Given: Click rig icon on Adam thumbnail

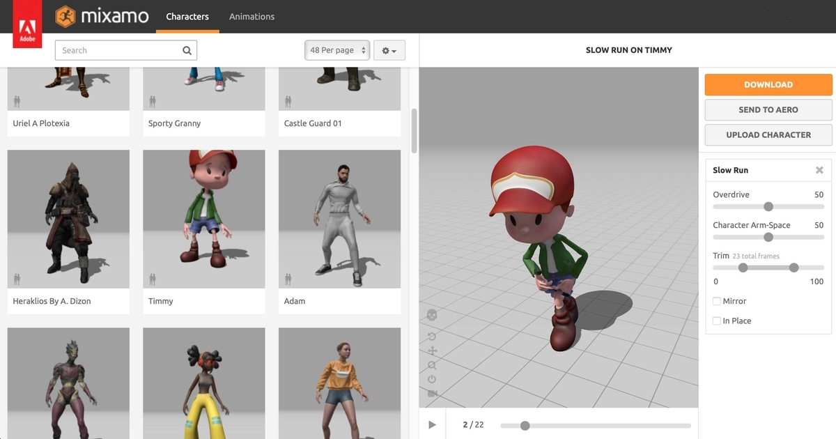Looking at the screenshot, I should coord(288,279).
